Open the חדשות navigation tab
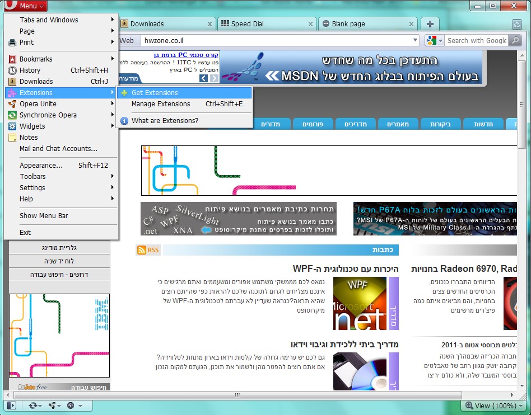This screenshot has width=531, height=415. point(483,124)
